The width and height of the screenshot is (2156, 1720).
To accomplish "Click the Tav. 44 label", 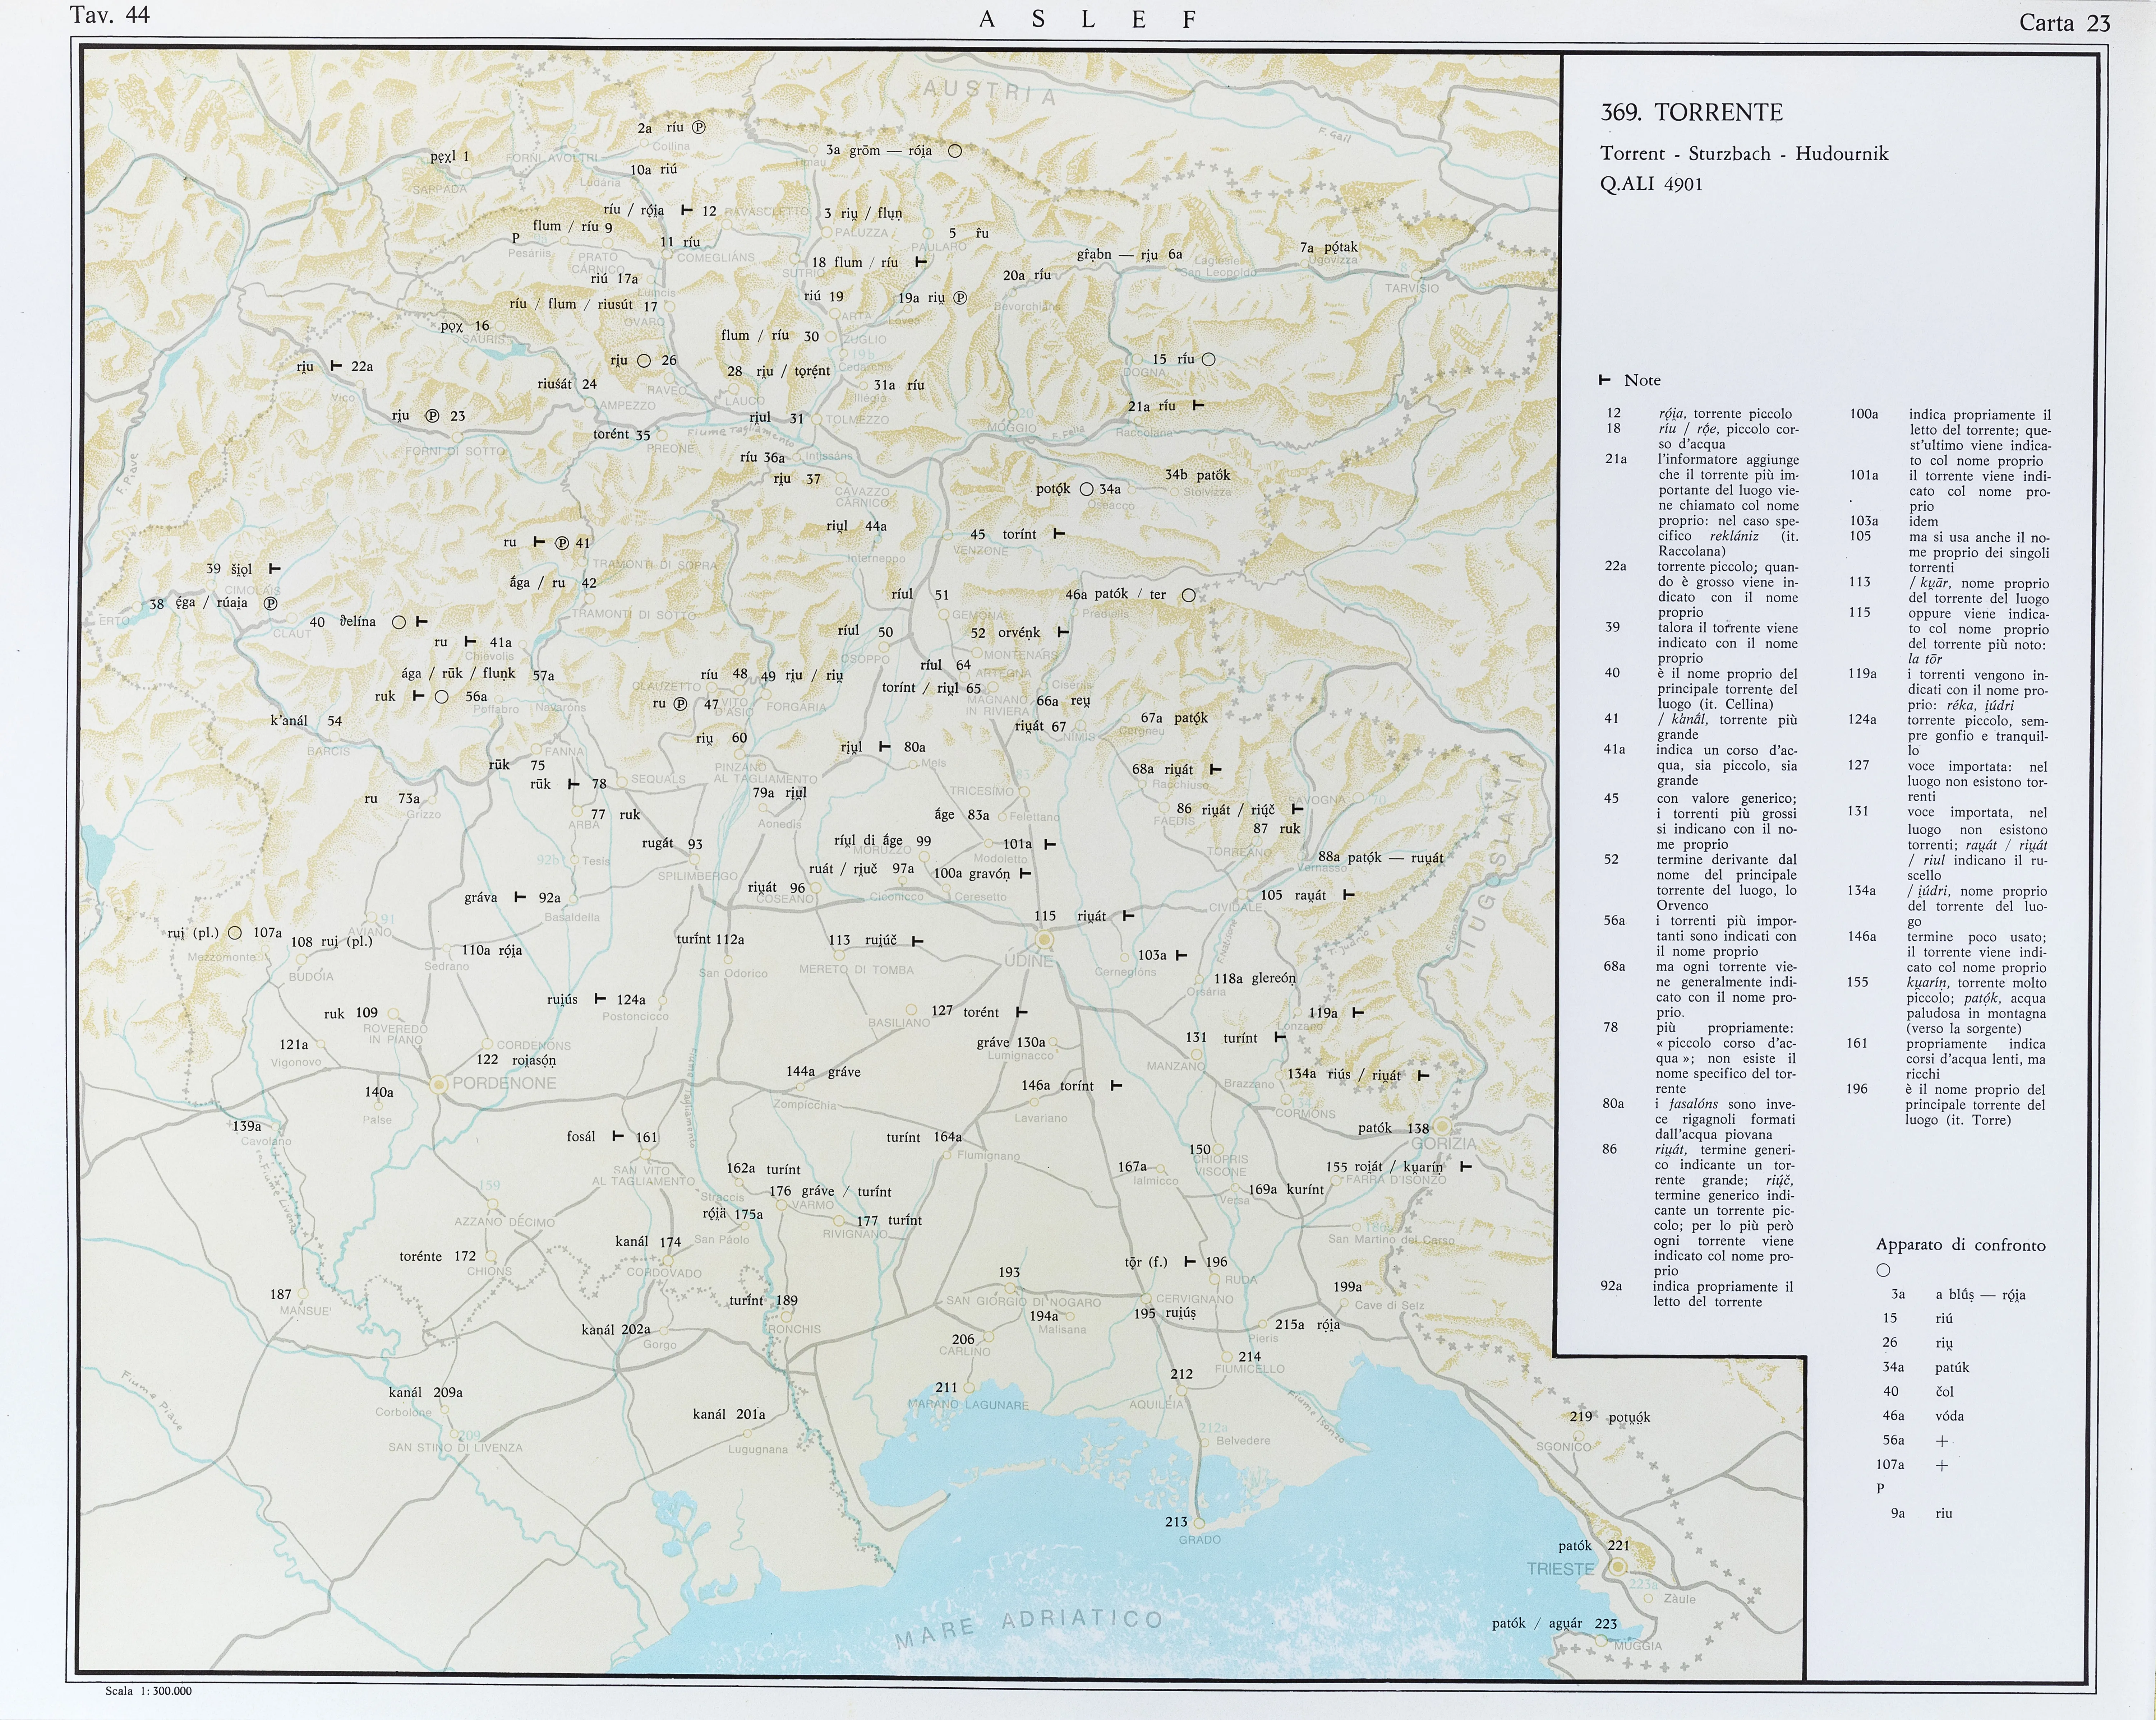I will tap(110, 15).
